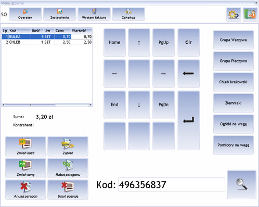Screen dimensions: 259x207
Task: Click the Kod input field
Action: tap(172, 185)
